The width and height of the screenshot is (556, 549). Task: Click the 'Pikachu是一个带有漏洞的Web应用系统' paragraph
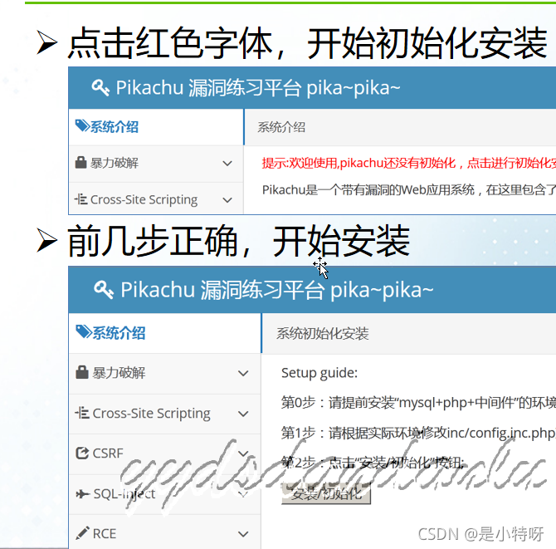[409, 190]
